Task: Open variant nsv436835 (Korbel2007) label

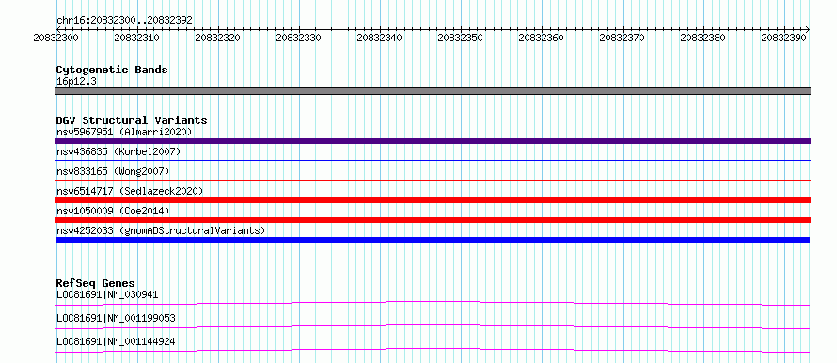Action: click(118, 151)
